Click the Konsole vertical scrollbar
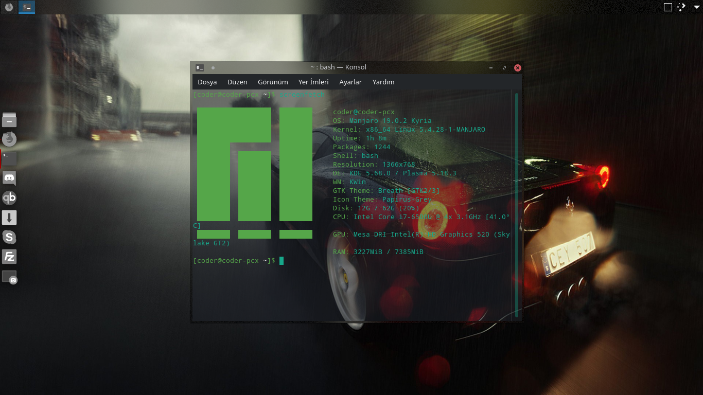Screen dimensions: 703x395 517,205
